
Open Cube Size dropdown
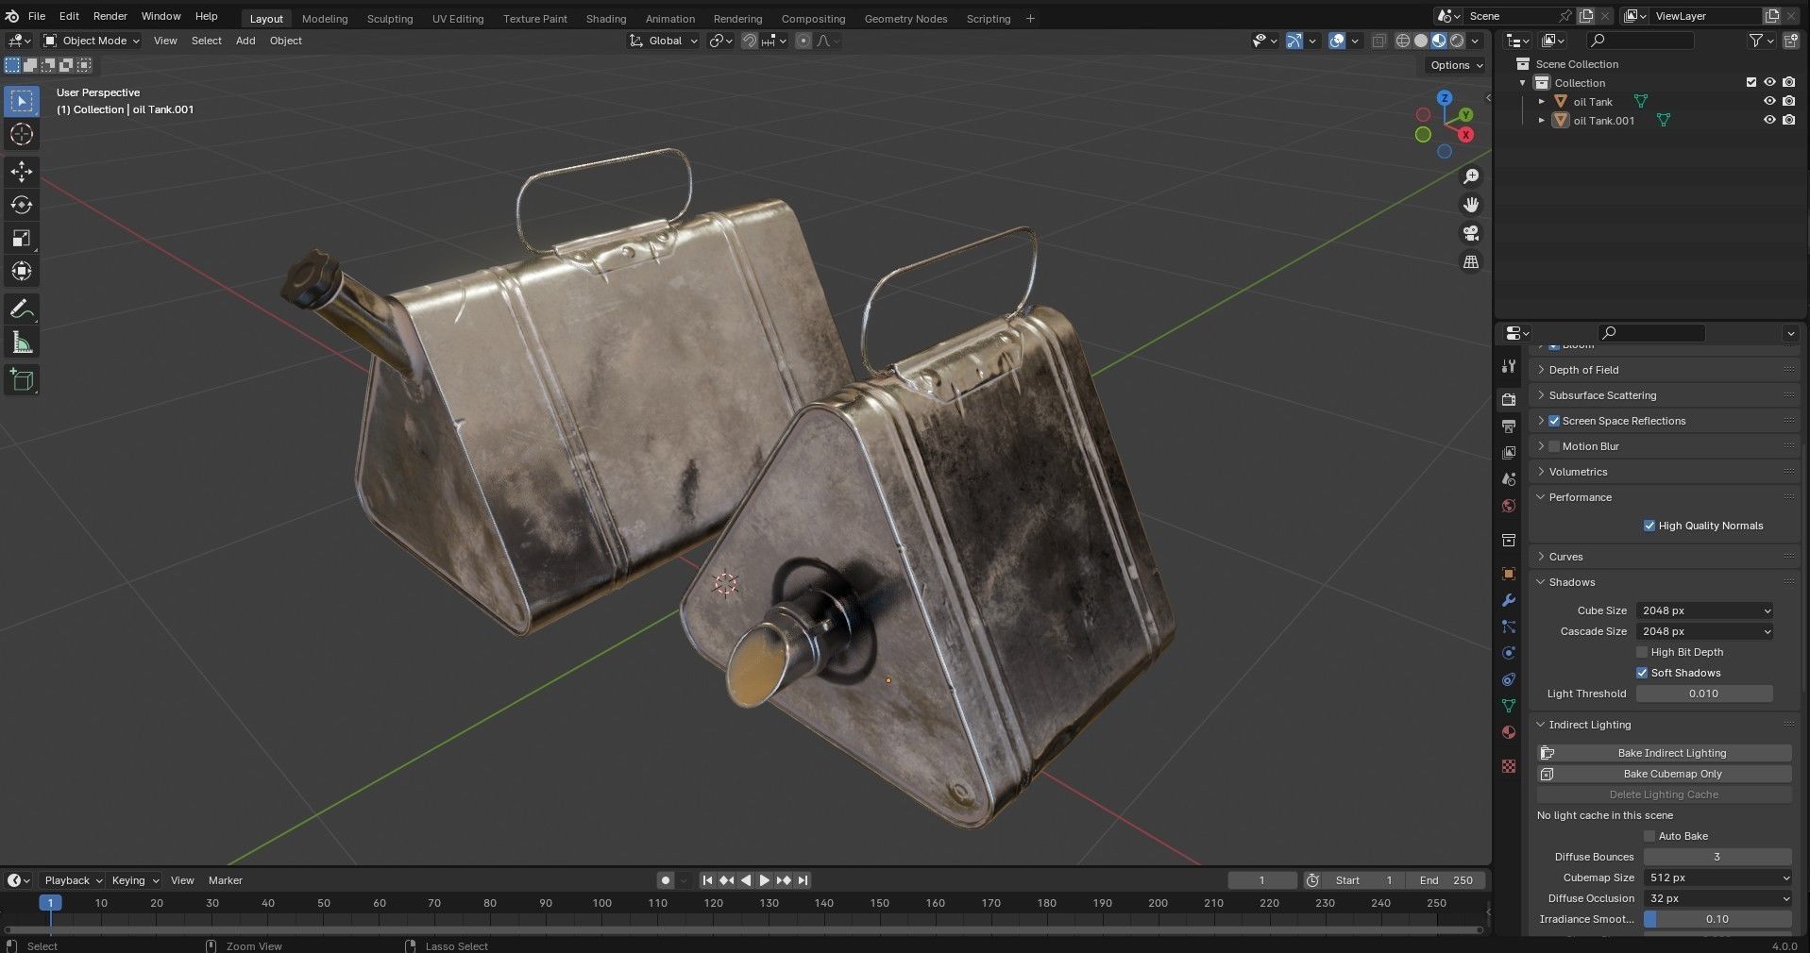tap(1704, 610)
